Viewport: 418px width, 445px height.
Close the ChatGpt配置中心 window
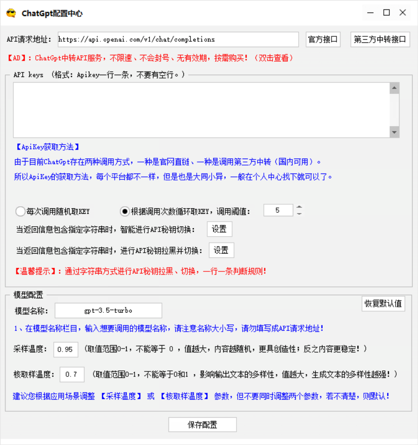coord(403,13)
